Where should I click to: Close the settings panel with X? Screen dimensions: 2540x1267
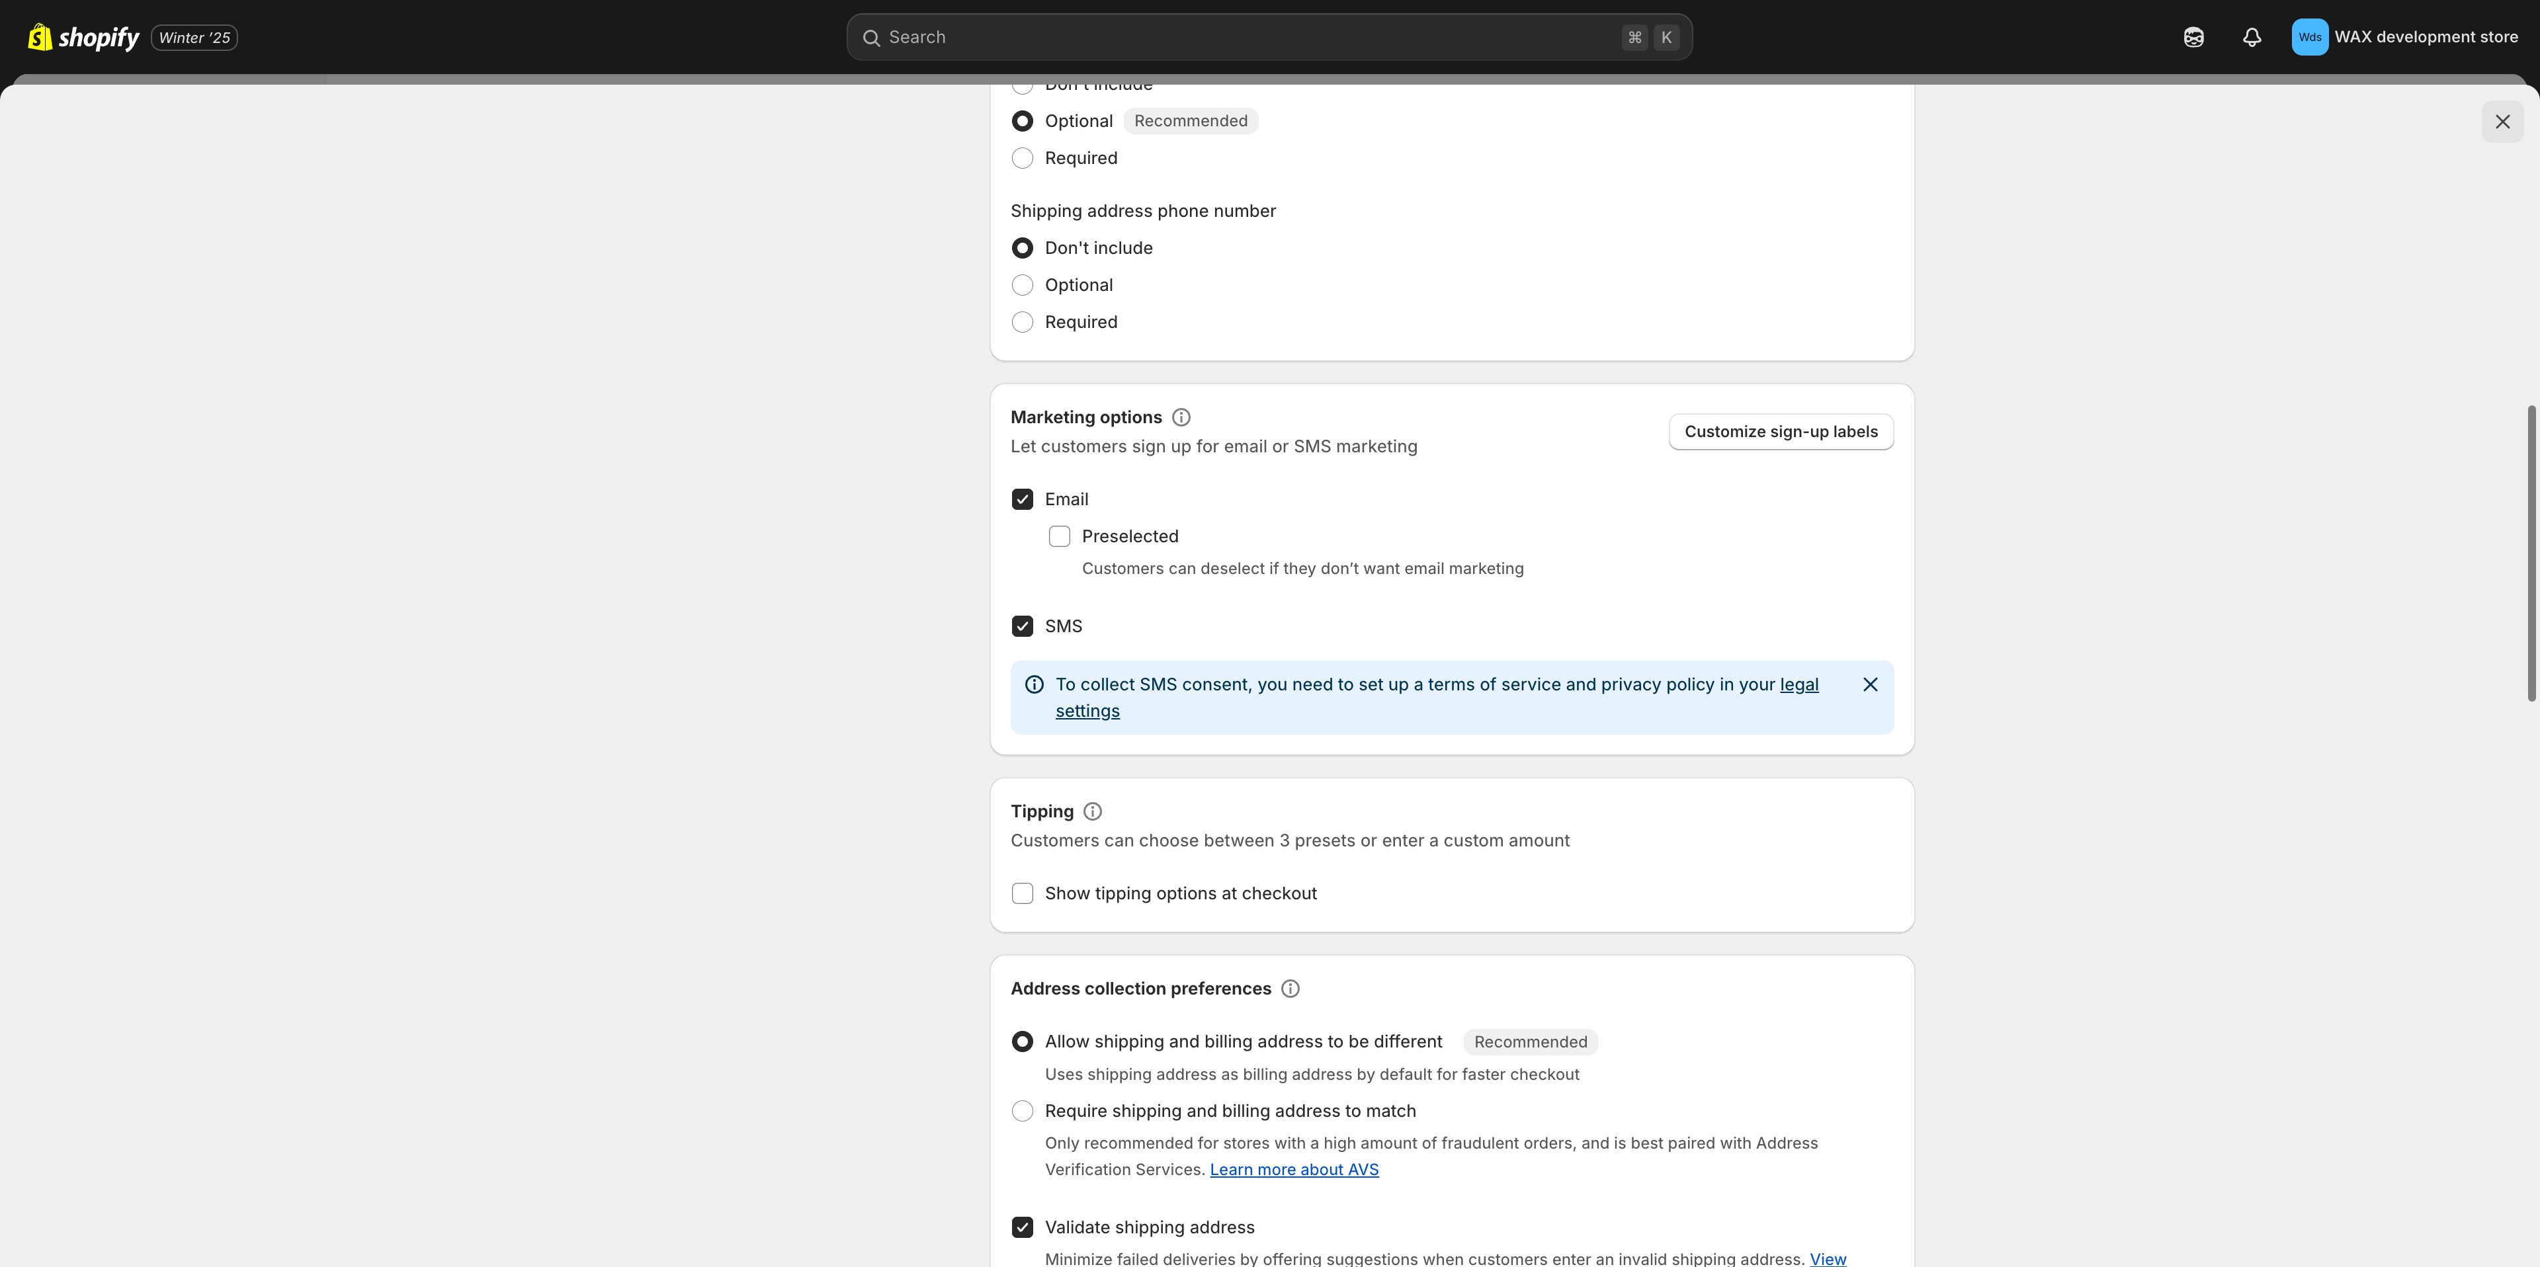click(x=2502, y=122)
